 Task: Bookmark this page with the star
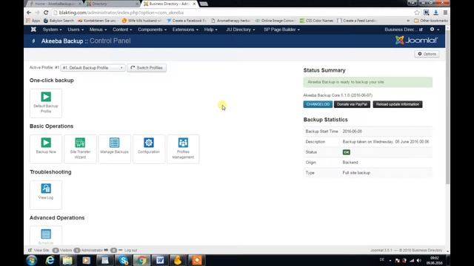click(417, 13)
